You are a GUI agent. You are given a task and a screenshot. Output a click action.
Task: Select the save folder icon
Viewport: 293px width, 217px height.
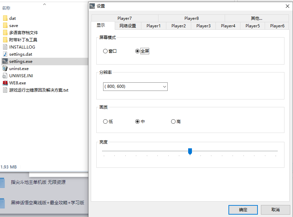(5, 26)
